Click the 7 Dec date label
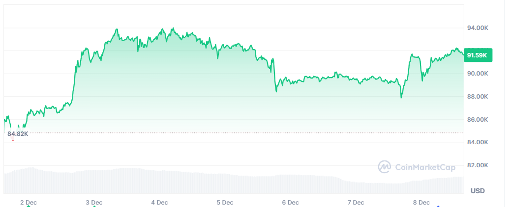510x207 pixels. coord(356,202)
